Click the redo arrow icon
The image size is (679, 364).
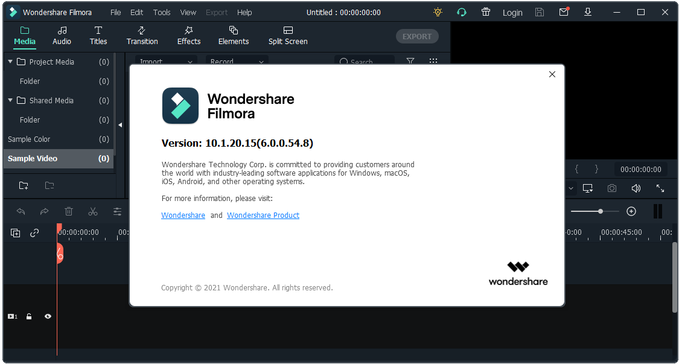click(x=44, y=211)
